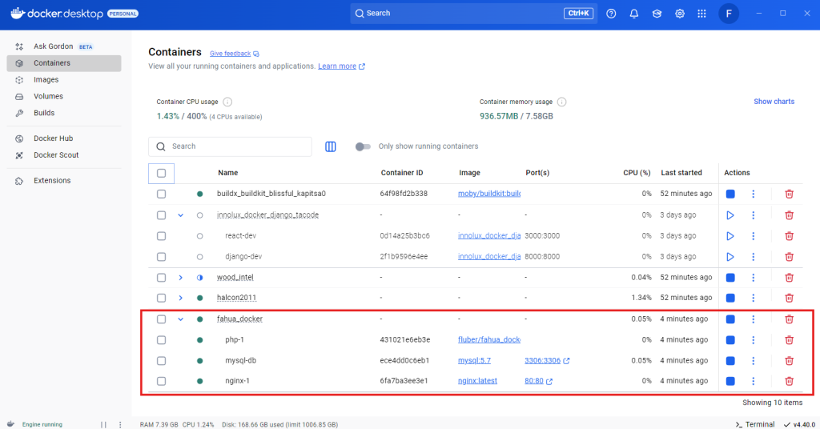Expand the halcon2011 group
The width and height of the screenshot is (820, 429).
(180, 298)
